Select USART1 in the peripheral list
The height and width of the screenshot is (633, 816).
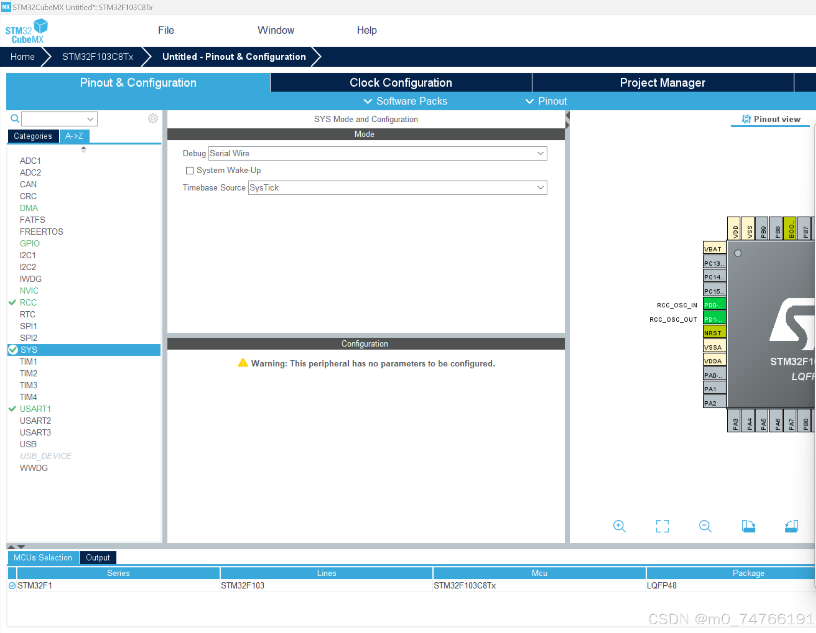pyautogui.click(x=35, y=409)
